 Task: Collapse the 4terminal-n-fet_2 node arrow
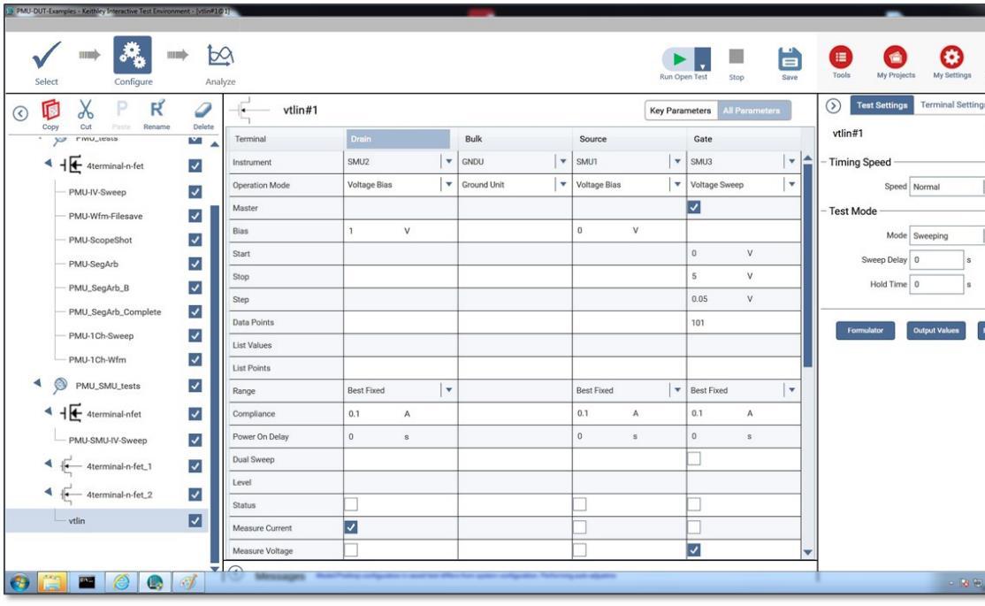(x=49, y=491)
